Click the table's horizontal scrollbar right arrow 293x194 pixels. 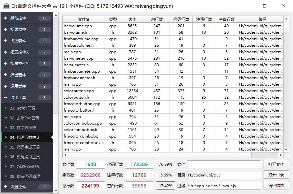pos(281,155)
